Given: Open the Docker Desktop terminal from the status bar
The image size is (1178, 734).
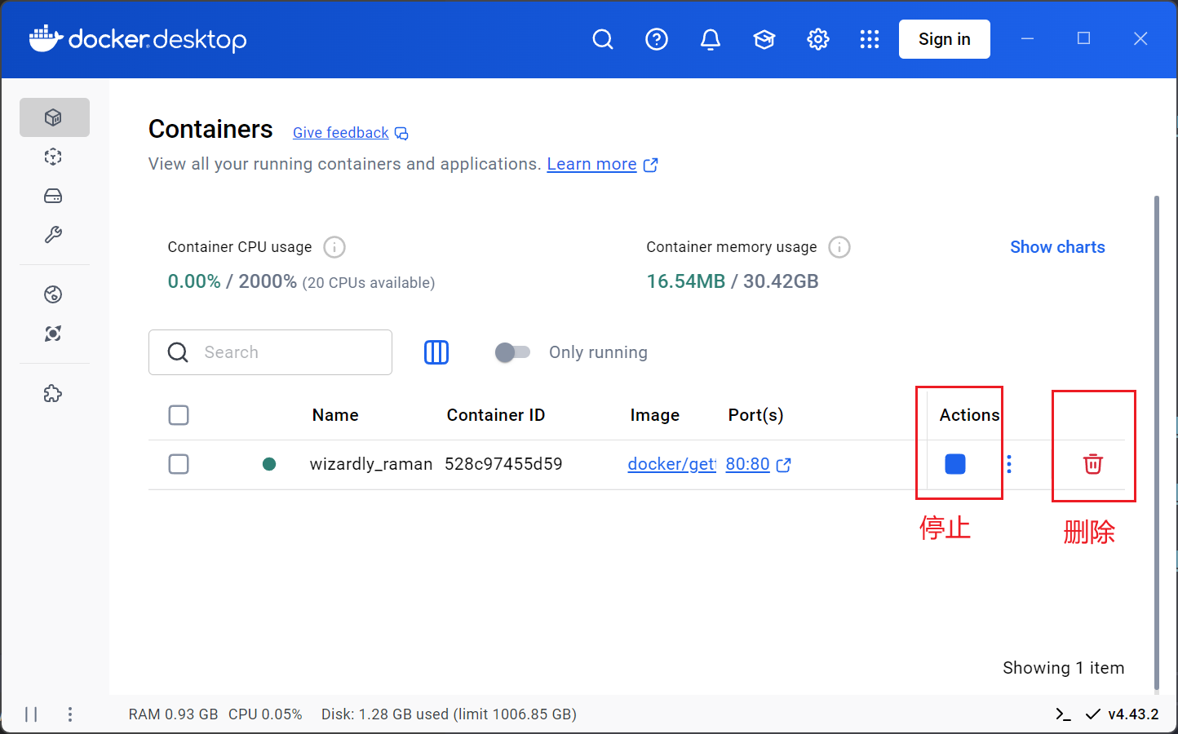Looking at the screenshot, I should 1063,714.
